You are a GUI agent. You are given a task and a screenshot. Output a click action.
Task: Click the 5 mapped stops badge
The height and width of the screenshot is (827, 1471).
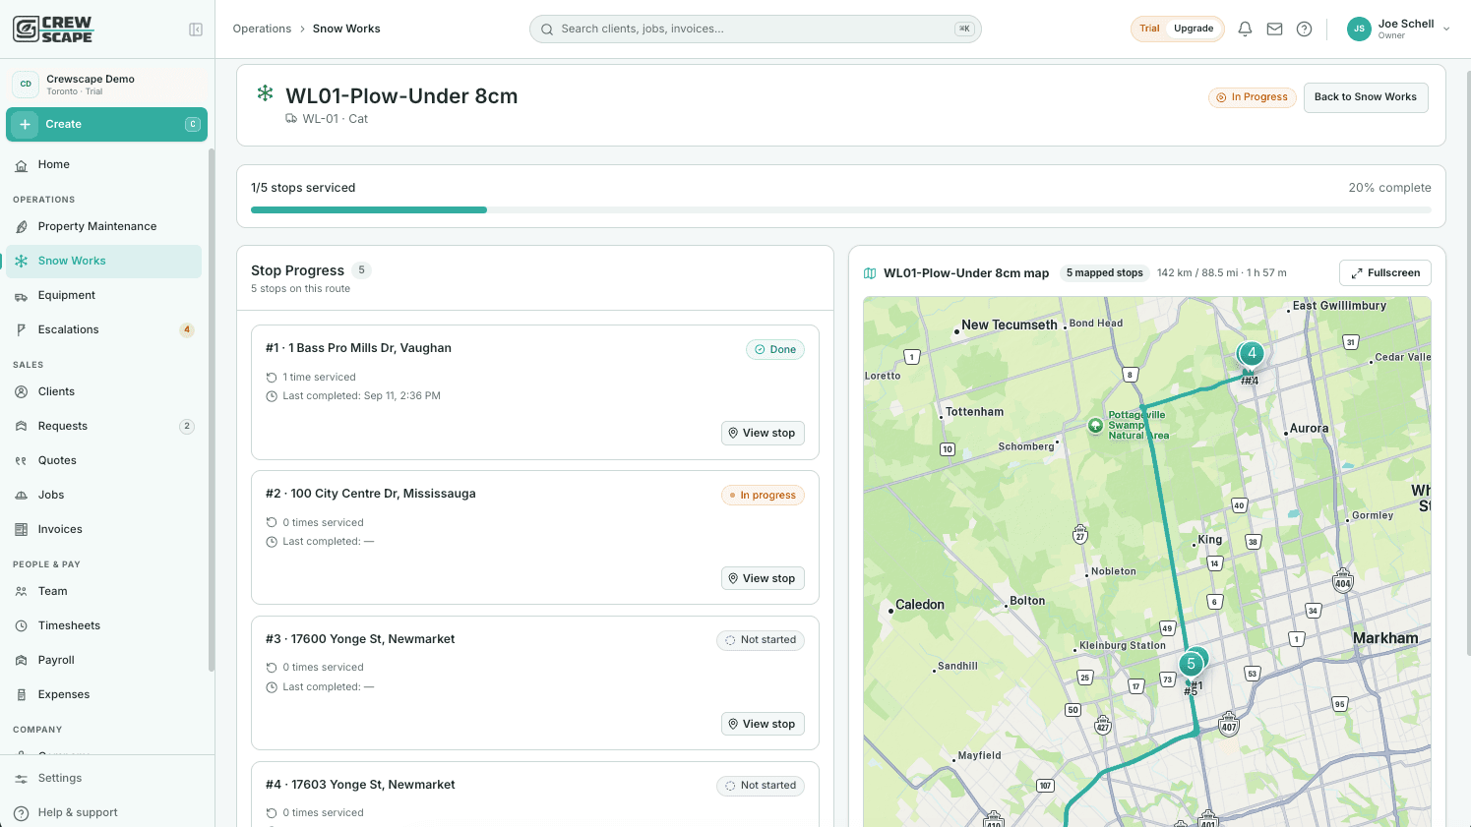tap(1104, 273)
